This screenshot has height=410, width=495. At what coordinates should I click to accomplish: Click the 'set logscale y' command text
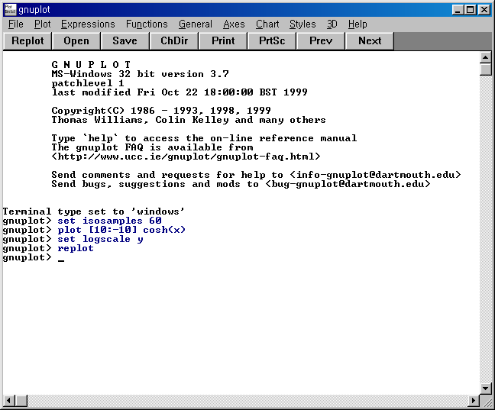coord(100,239)
